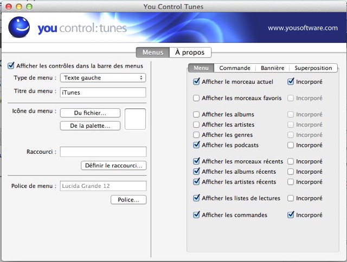This screenshot has width=347, height=262.
Task: Switch to the À propos tab
Action: click(x=190, y=53)
